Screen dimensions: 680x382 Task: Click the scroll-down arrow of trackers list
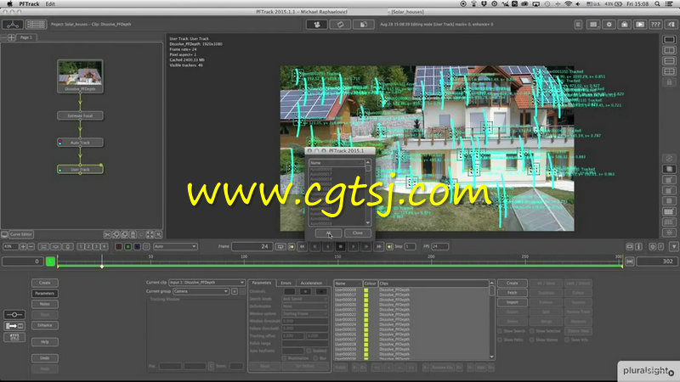click(492, 357)
